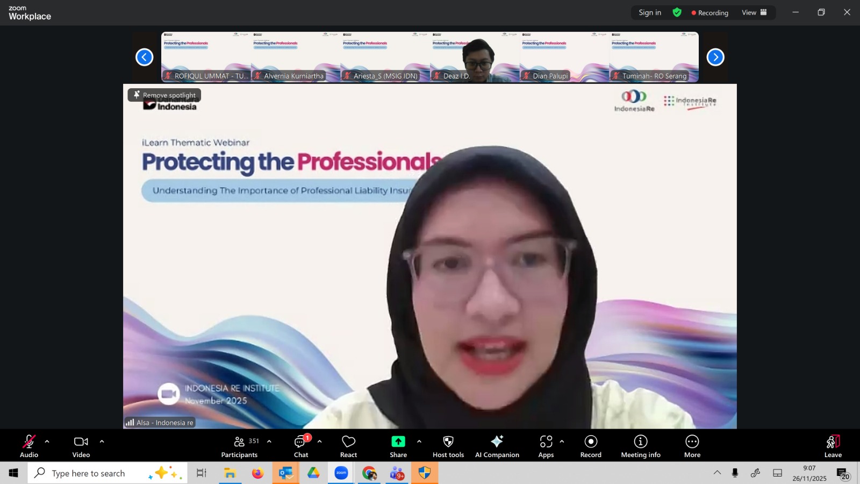Expand video options arrow beside Video
860x484 pixels.
(102, 442)
